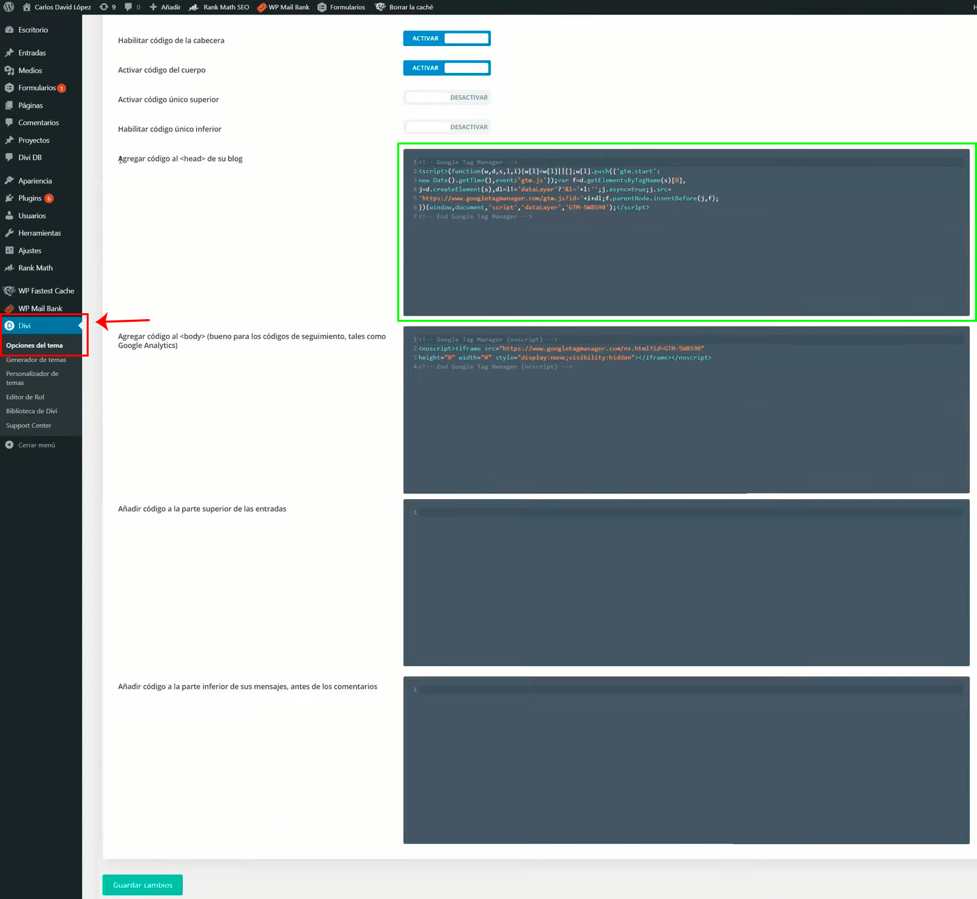This screenshot has width=977, height=899.
Task: Enable Habilitar código único inferior switch
Action: point(447,127)
